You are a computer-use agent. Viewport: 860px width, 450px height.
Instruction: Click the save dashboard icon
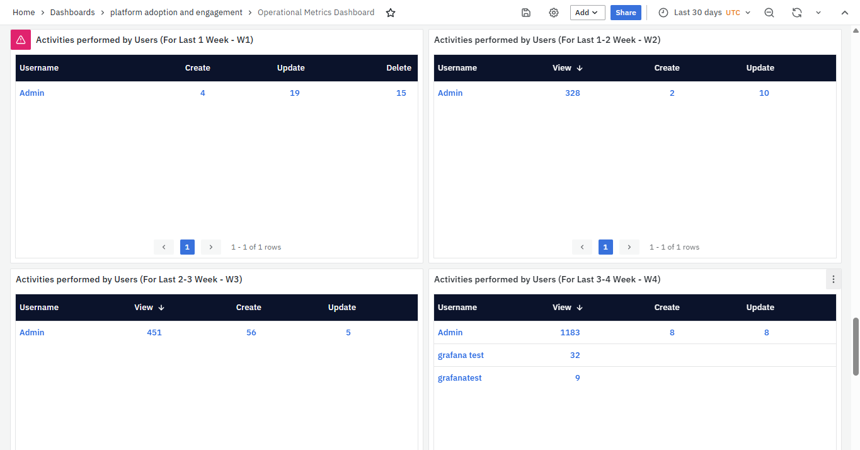coord(526,13)
